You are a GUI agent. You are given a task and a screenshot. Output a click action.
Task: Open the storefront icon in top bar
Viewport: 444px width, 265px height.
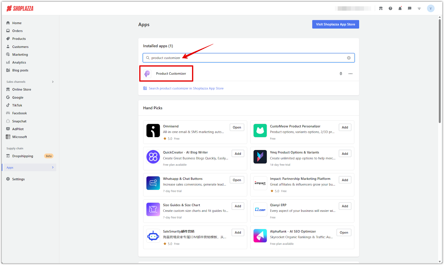381,9
